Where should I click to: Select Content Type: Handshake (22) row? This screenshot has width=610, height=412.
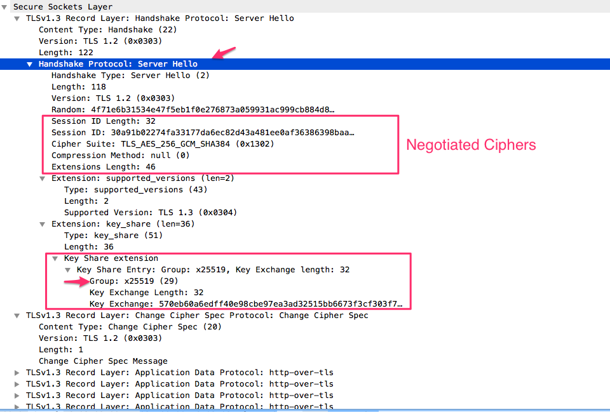(107, 30)
